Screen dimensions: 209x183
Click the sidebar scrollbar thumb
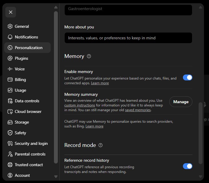tap(56, 87)
